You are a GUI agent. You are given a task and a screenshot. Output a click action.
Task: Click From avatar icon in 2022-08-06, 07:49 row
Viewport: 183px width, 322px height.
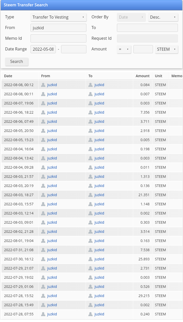pyautogui.click(x=43, y=122)
